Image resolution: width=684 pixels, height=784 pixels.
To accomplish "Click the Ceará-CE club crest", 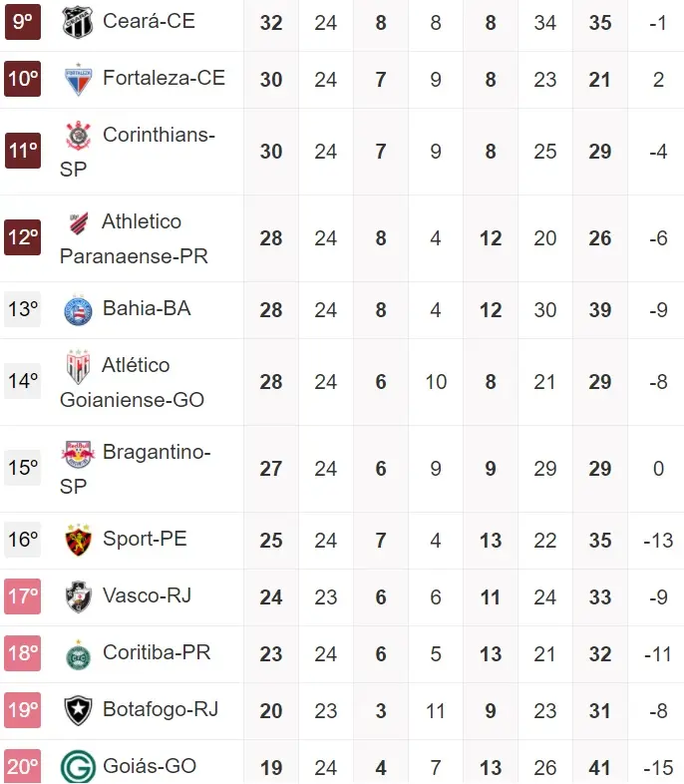I will coord(78,22).
